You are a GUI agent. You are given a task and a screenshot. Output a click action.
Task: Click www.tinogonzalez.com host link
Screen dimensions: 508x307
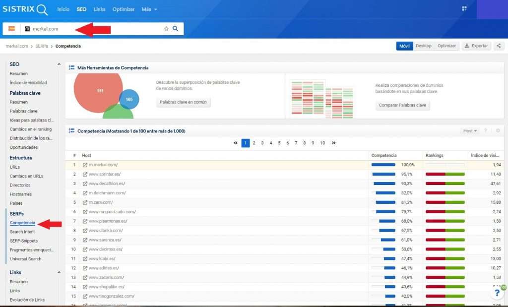(x=112, y=296)
